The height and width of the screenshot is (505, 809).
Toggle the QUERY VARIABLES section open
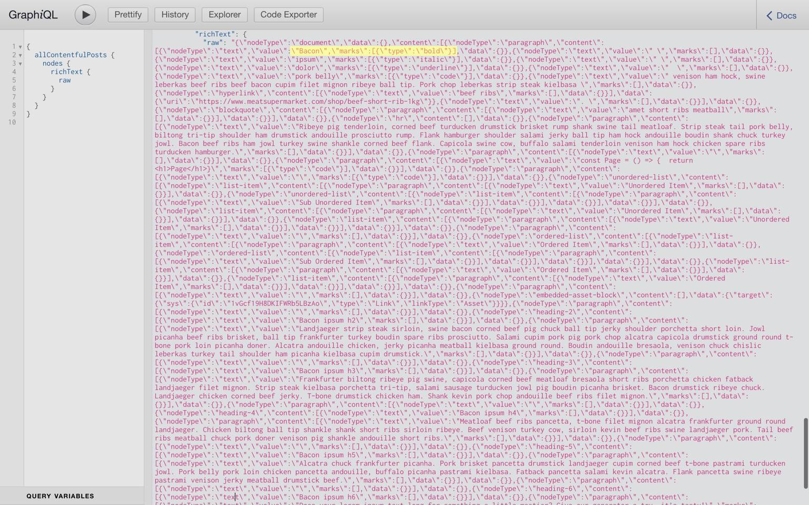click(61, 496)
